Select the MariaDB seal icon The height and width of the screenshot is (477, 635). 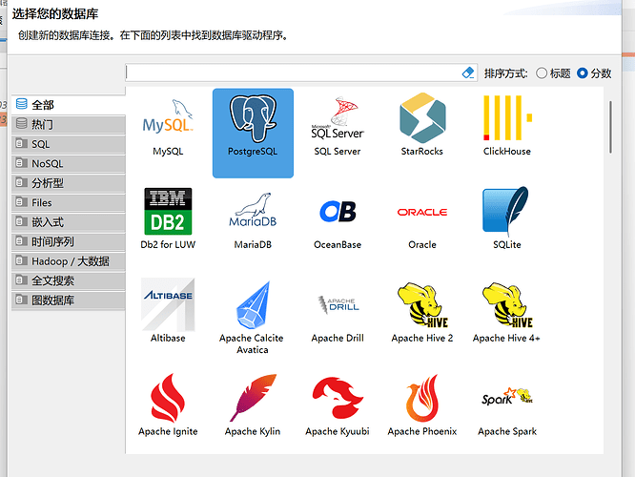[253, 210]
